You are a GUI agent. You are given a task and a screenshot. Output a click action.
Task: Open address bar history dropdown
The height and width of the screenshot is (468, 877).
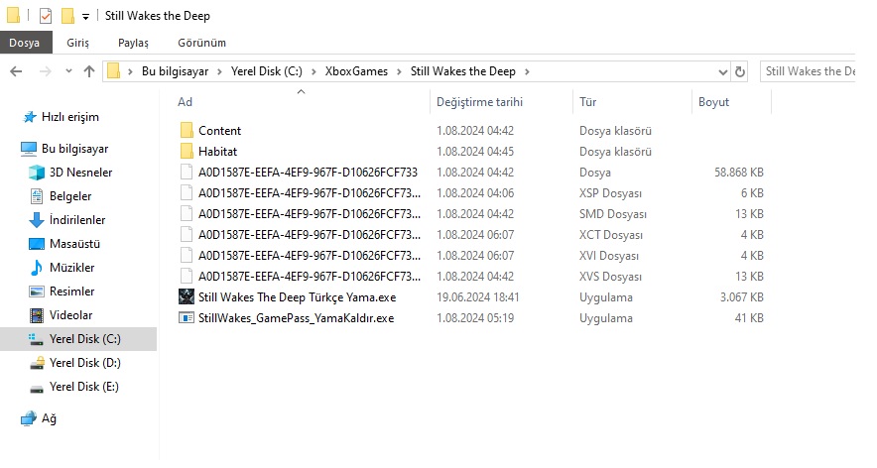(x=722, y=71)
